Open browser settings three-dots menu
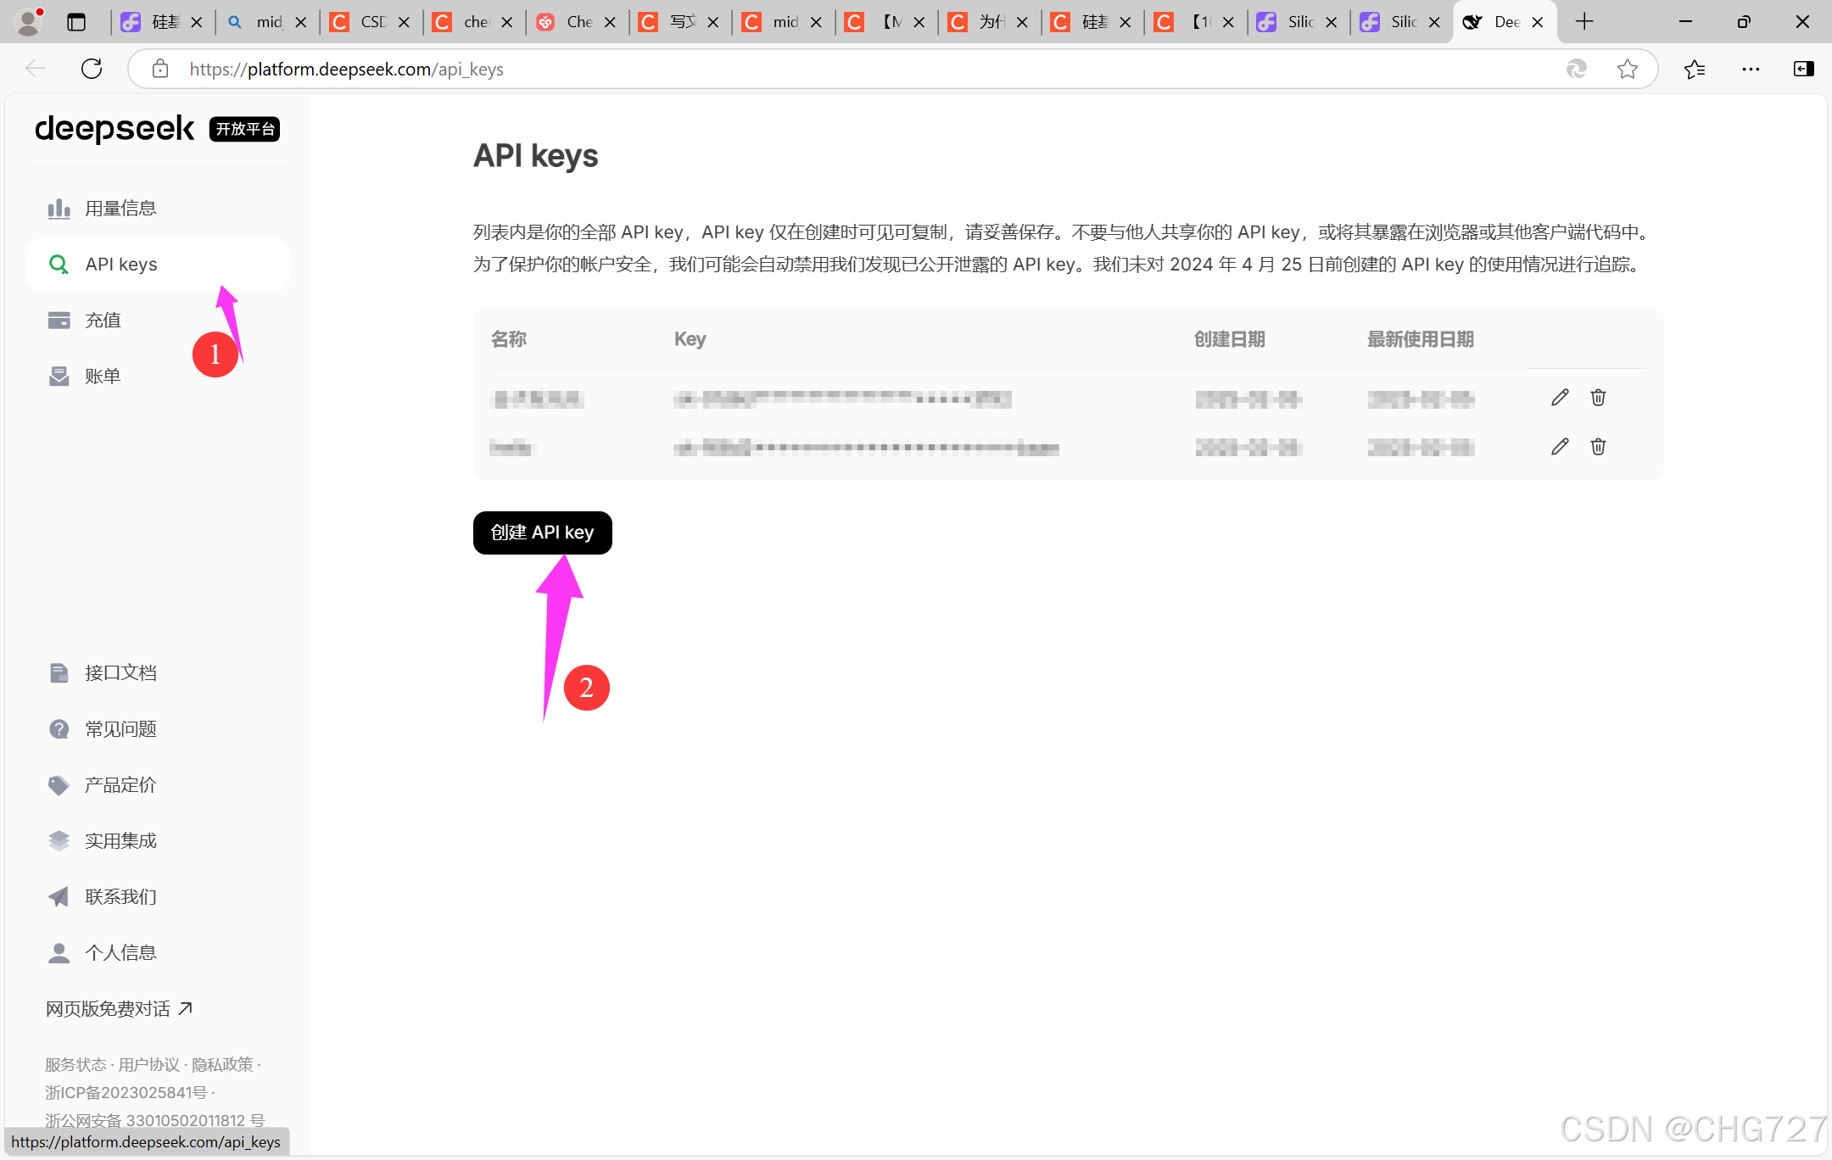This screenshot has width=1832, height=1160. (x=1751, y=70)
